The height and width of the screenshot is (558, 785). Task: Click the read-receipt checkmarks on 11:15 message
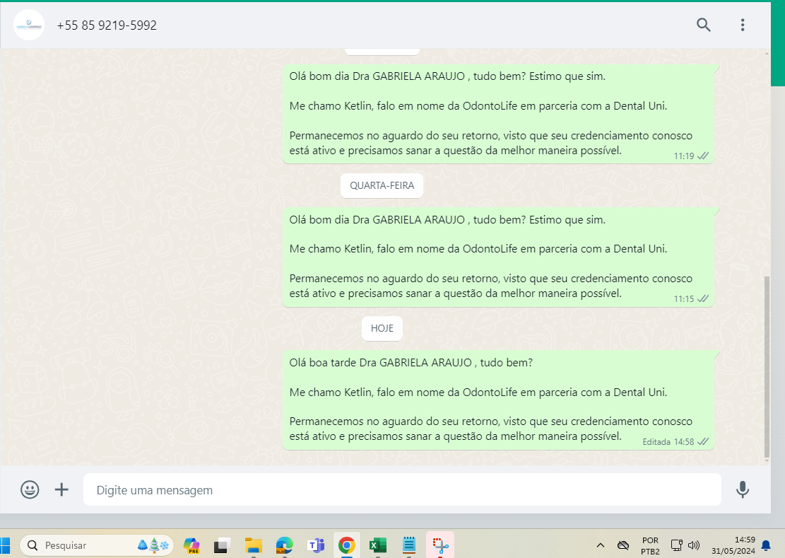(x=703, y=299)
